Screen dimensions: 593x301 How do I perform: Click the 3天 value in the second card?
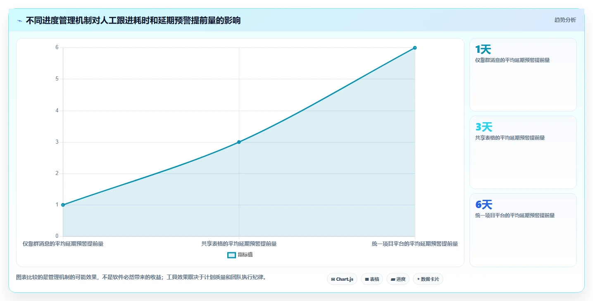(x=484, y=127)
